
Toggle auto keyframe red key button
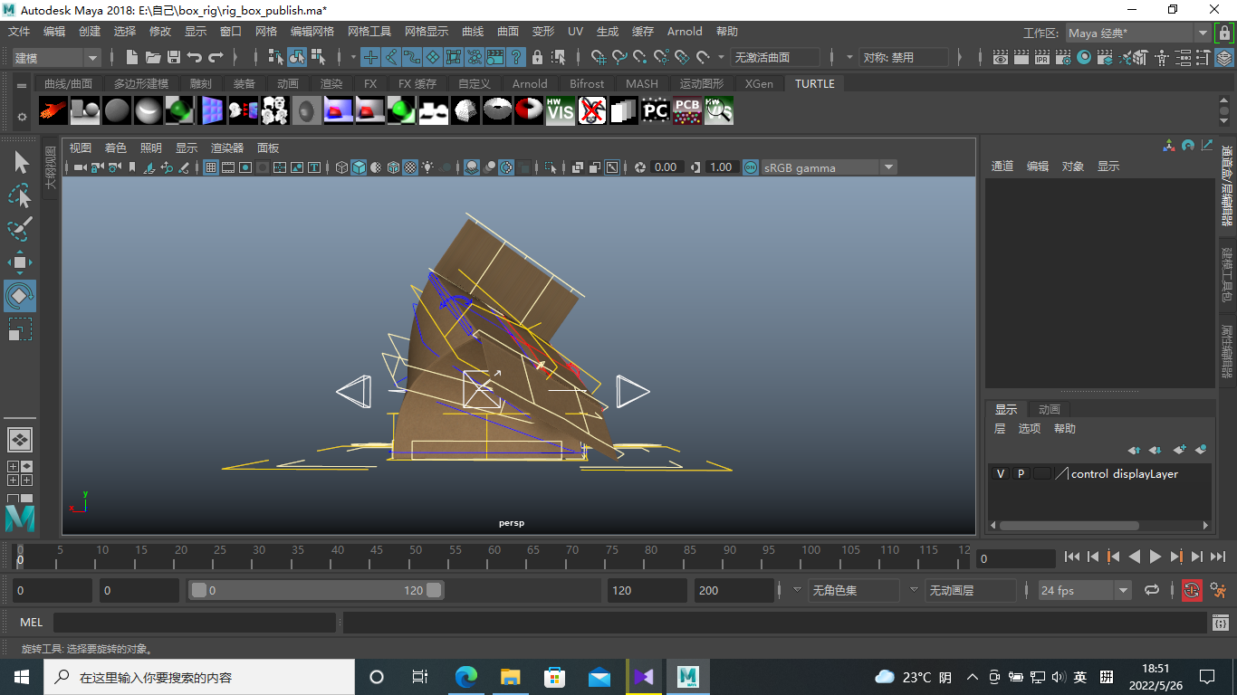tap(1192, 591)
